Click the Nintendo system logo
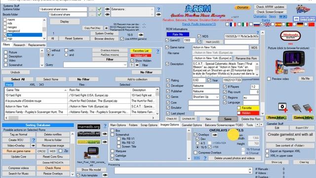This screenshot has height=178, width=316. click(x=290, y=36)
